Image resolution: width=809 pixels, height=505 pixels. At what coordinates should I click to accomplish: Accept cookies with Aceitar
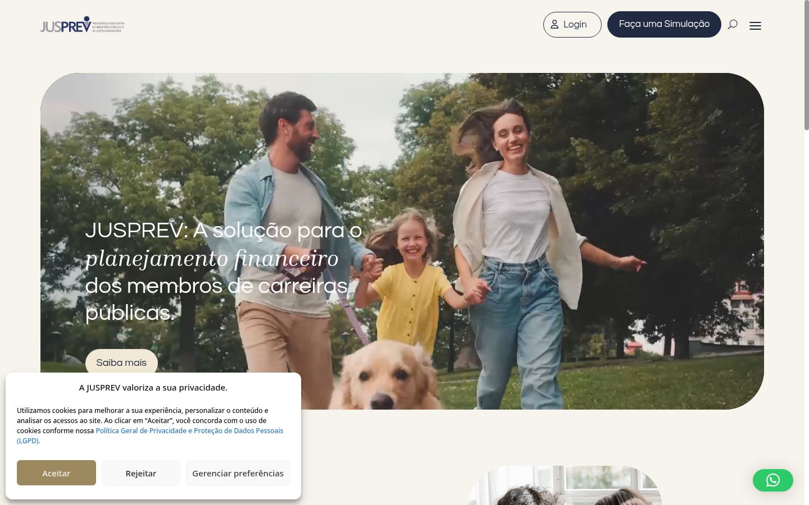click(56, 473)
